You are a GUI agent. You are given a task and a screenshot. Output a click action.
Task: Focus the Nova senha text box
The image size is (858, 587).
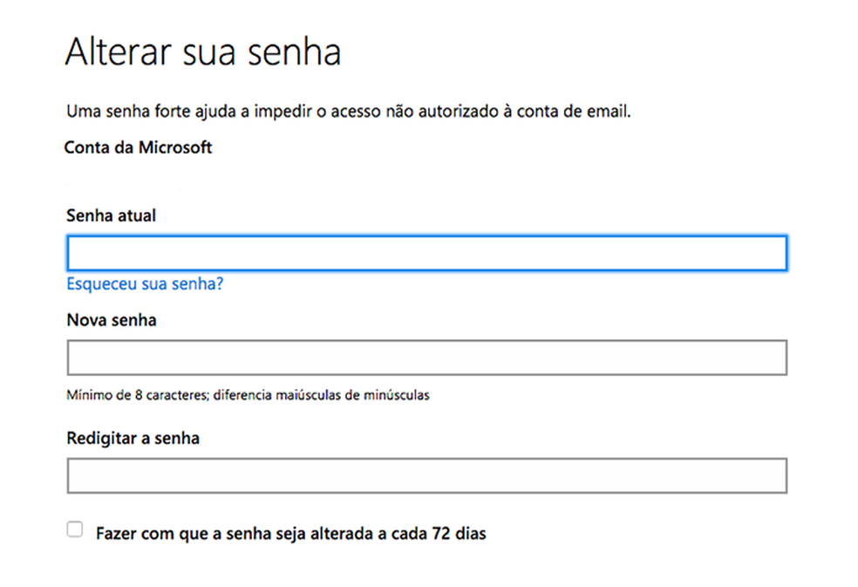click(x=426, y=358)
